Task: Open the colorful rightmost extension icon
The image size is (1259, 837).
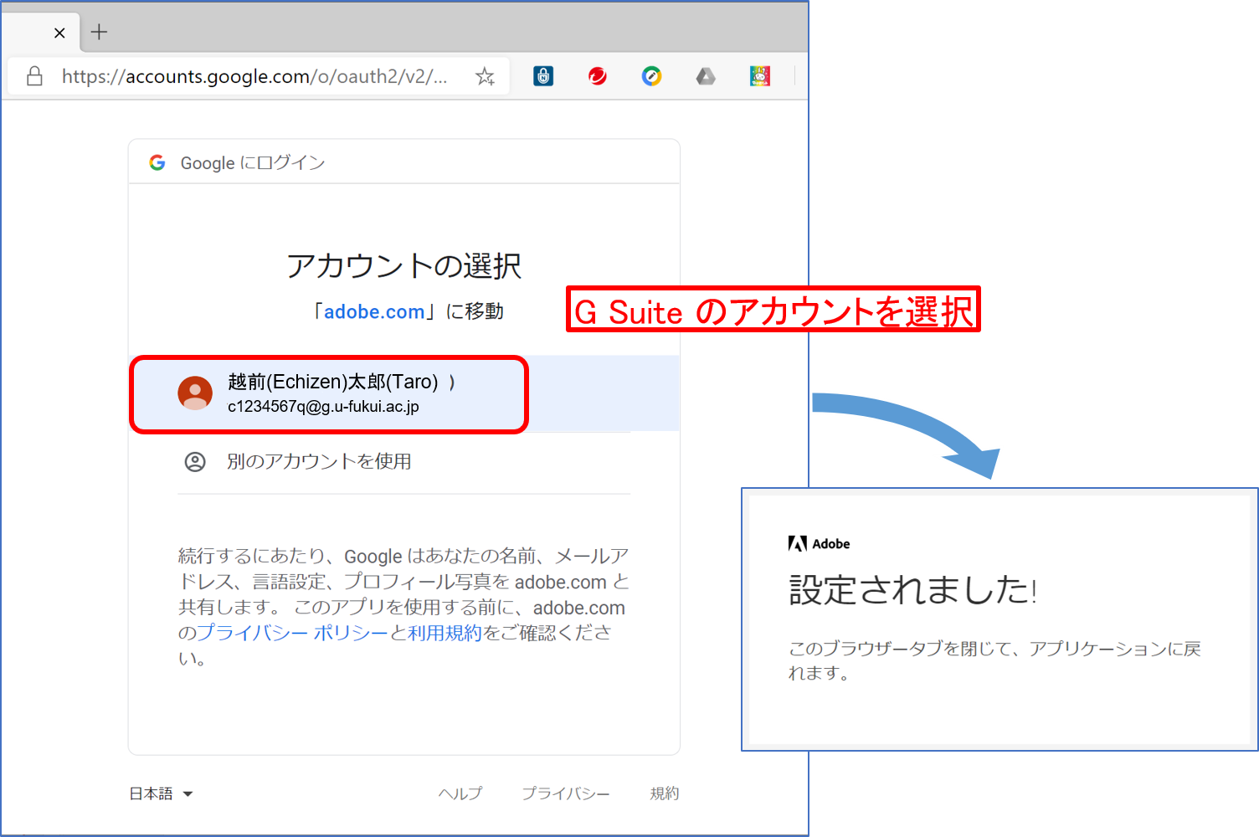Action: (760, 76)
